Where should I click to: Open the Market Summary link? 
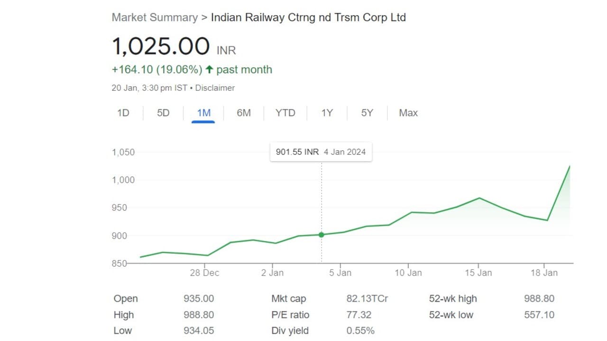click(x=155, y=18)
